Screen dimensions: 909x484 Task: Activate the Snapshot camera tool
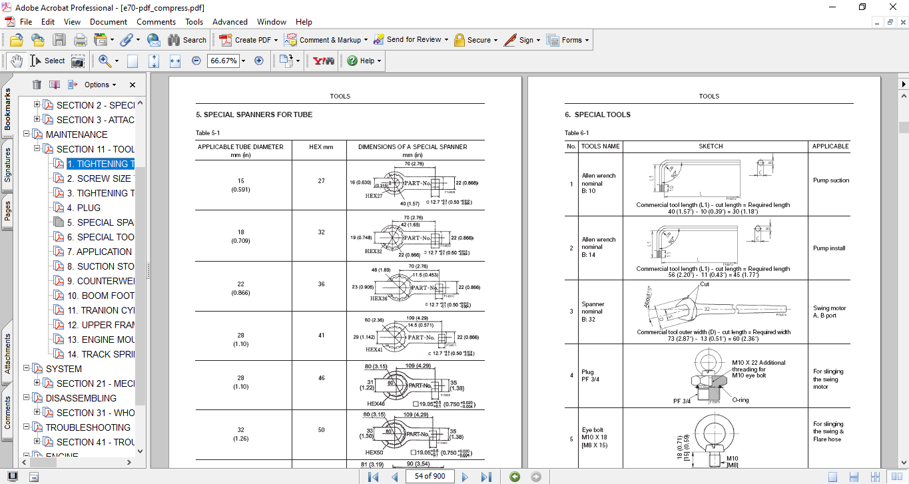[x=78, y=61]
